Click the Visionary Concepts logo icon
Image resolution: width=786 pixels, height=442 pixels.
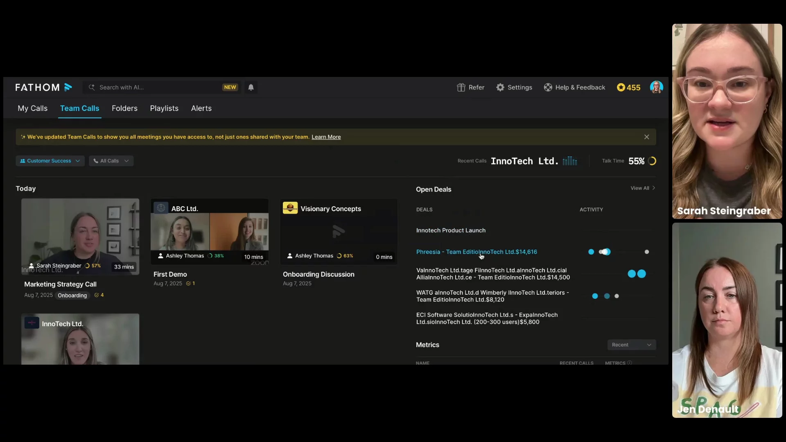click(290, 208)
